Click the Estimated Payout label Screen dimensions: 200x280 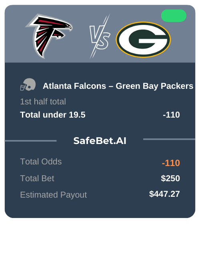53,195
